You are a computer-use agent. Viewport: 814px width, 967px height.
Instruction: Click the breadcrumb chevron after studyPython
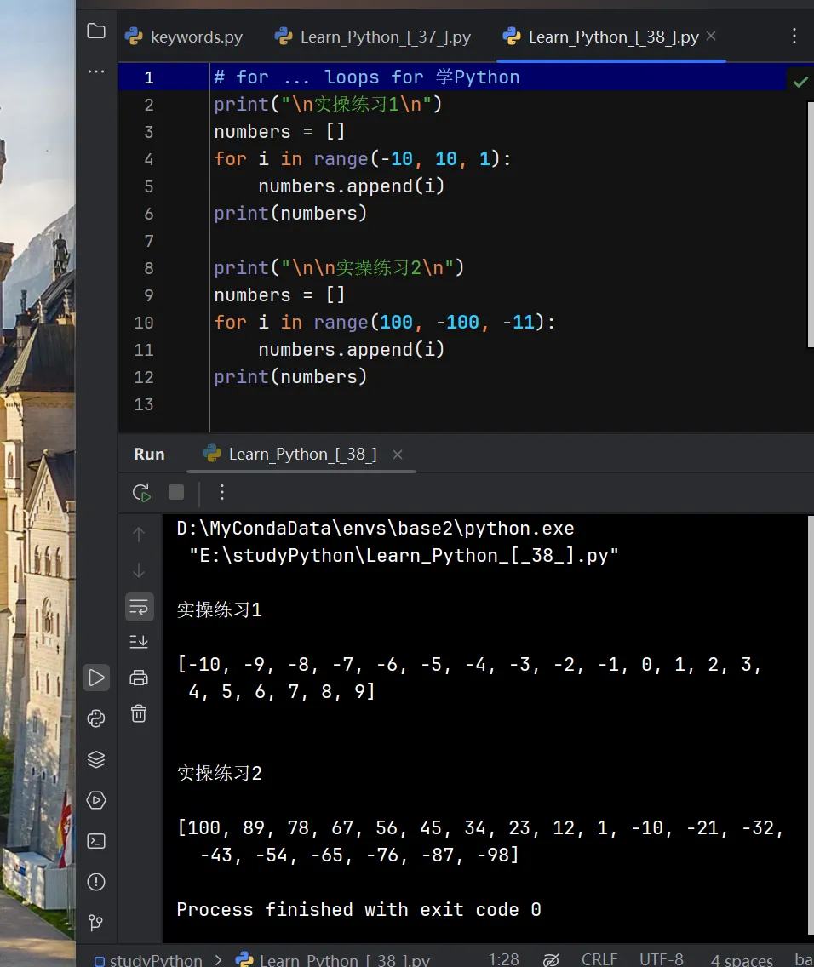[218, 959]
